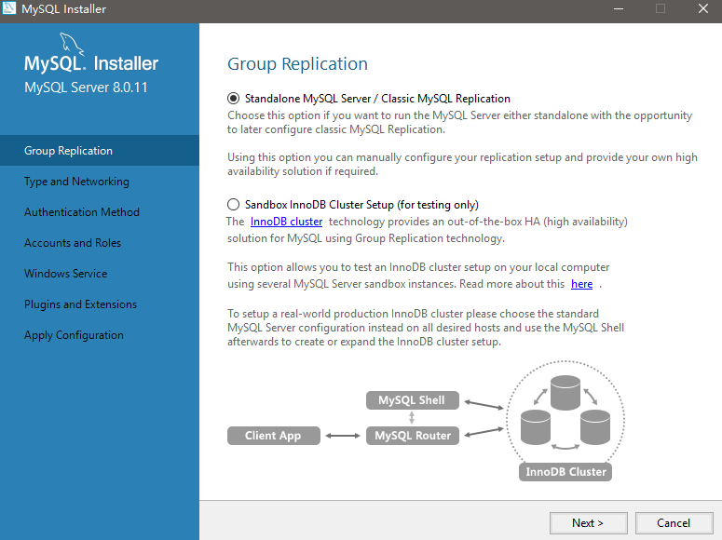Click the MySQL dolphin logo

72,43
